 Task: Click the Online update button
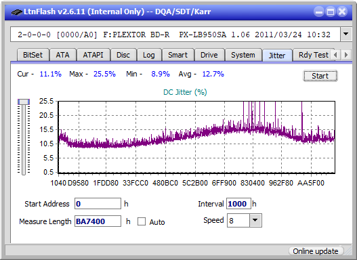[315, 251]
